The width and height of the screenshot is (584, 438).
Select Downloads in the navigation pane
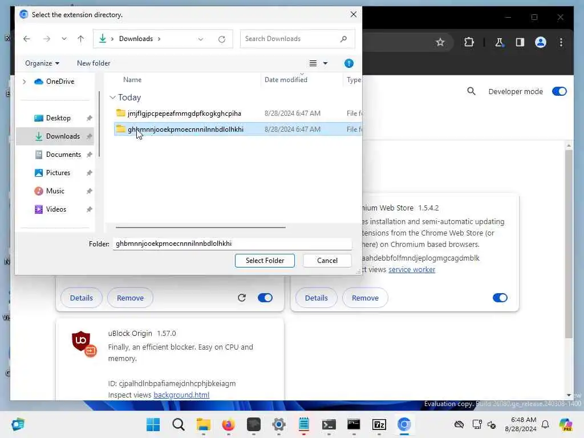(x=63, y=136)
